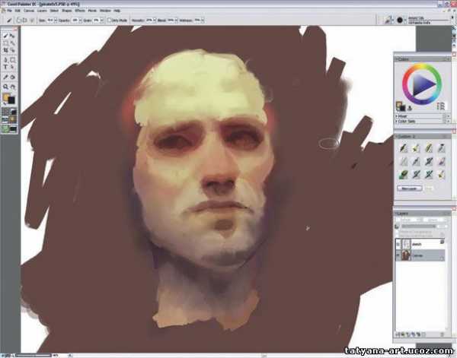Click the trash icon in the Layers panel
Viewport: 457px width, 358px height.
(x=442, y=334)
